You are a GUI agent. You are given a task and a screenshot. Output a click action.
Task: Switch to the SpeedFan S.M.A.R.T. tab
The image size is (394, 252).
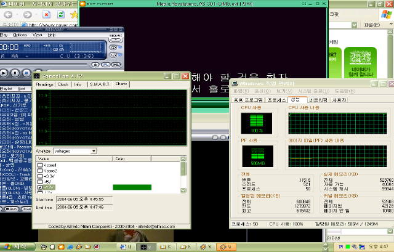tap(100, 84)
